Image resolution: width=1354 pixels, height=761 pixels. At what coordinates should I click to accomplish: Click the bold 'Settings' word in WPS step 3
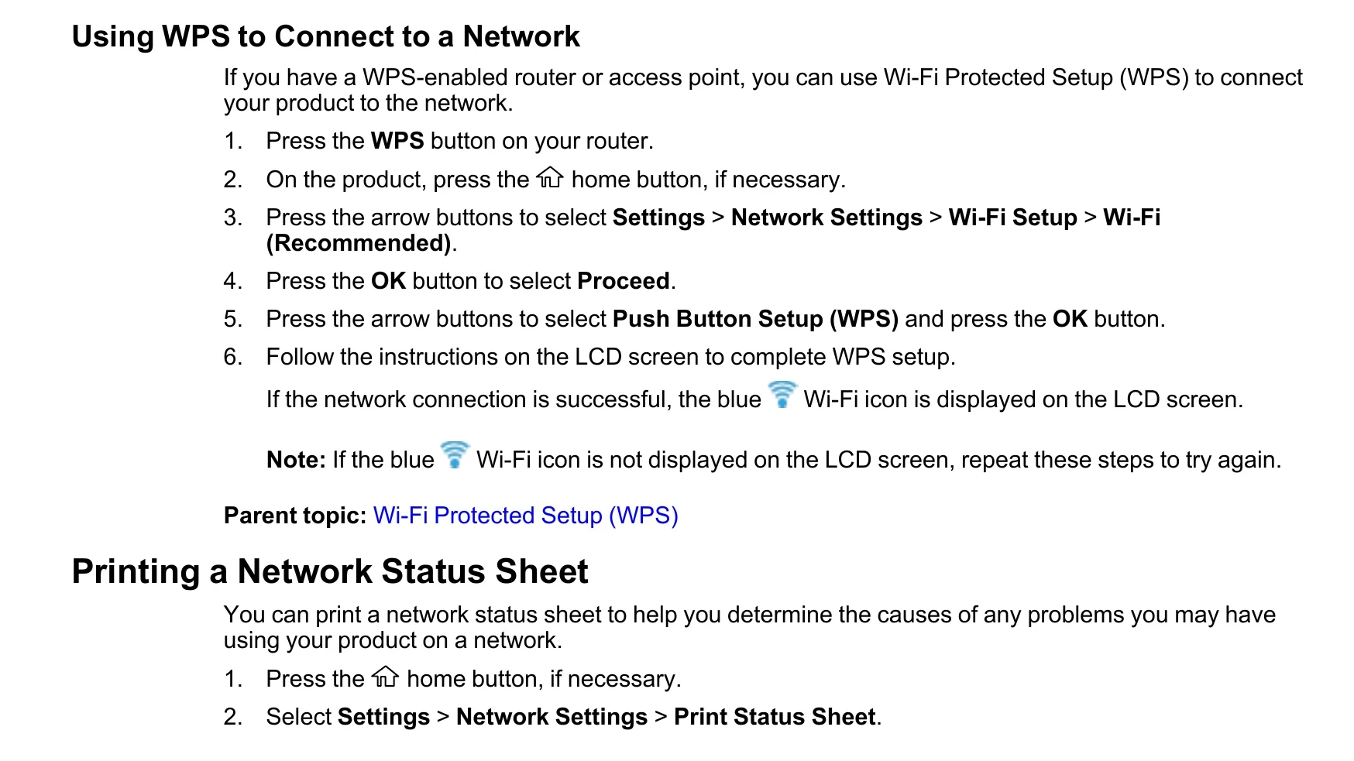[658, 218]
